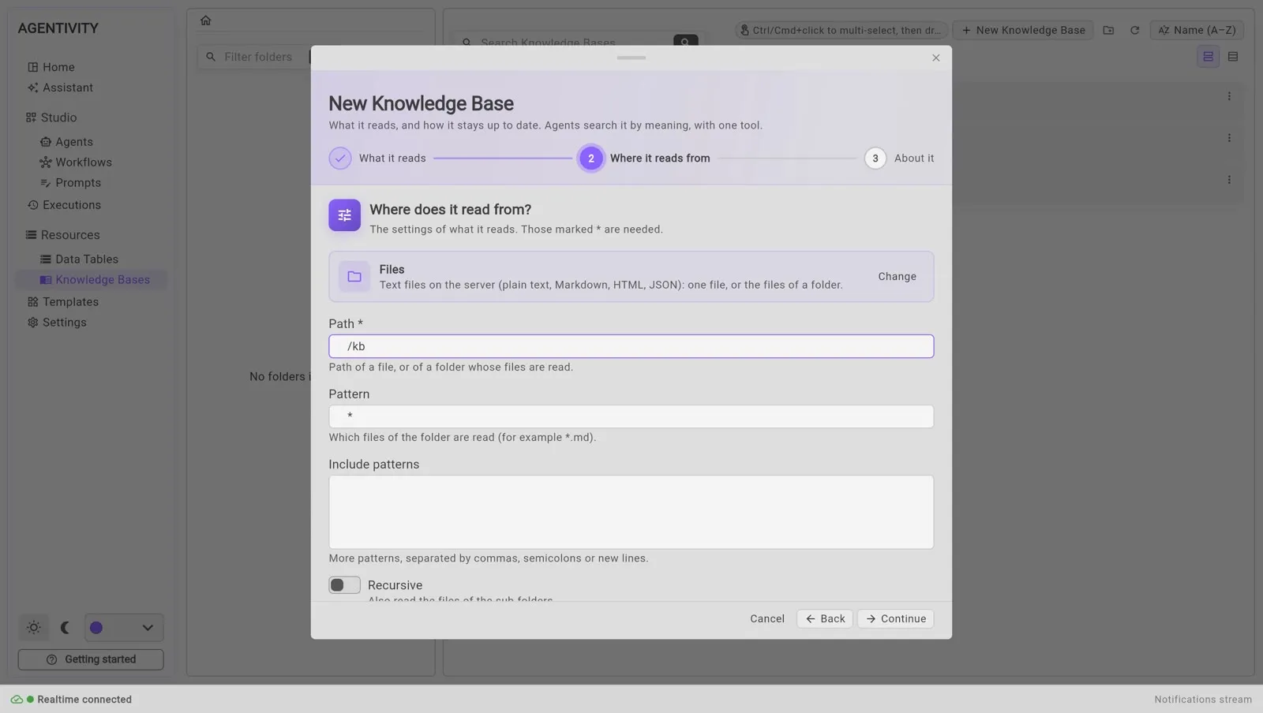Click Change to pick another source type

pos(897,277)
